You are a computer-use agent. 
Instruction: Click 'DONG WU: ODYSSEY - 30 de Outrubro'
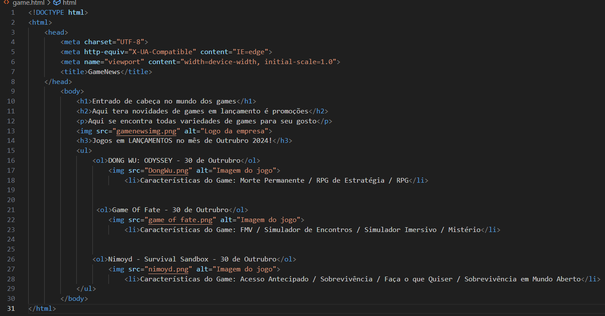[x=174, y=160]
